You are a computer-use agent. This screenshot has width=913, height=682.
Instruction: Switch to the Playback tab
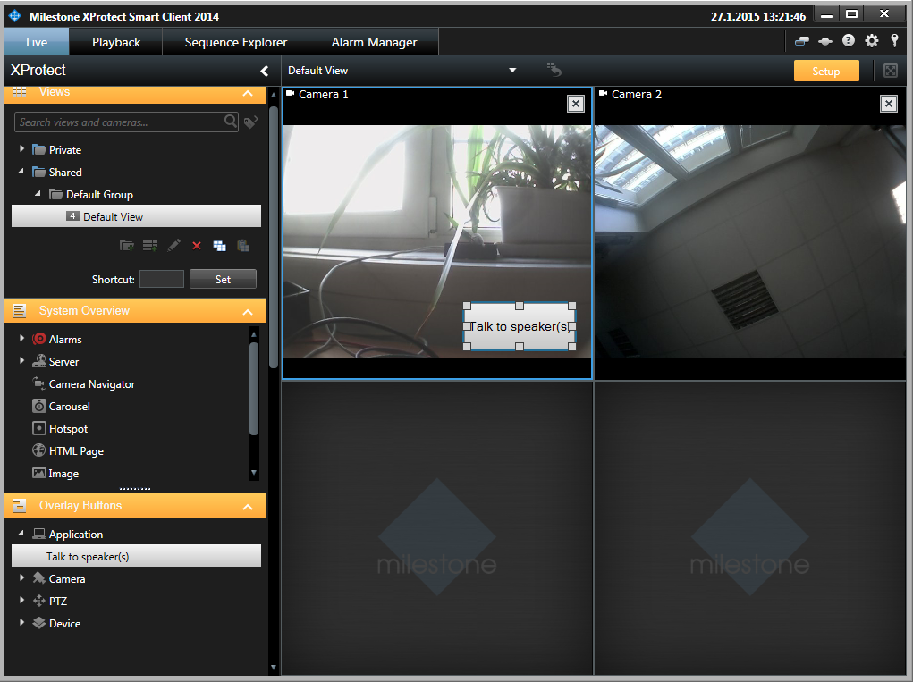pos(116,42)
